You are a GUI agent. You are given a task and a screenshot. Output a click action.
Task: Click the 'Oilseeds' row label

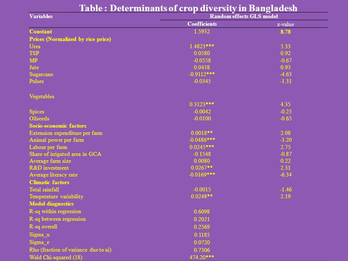39,119
